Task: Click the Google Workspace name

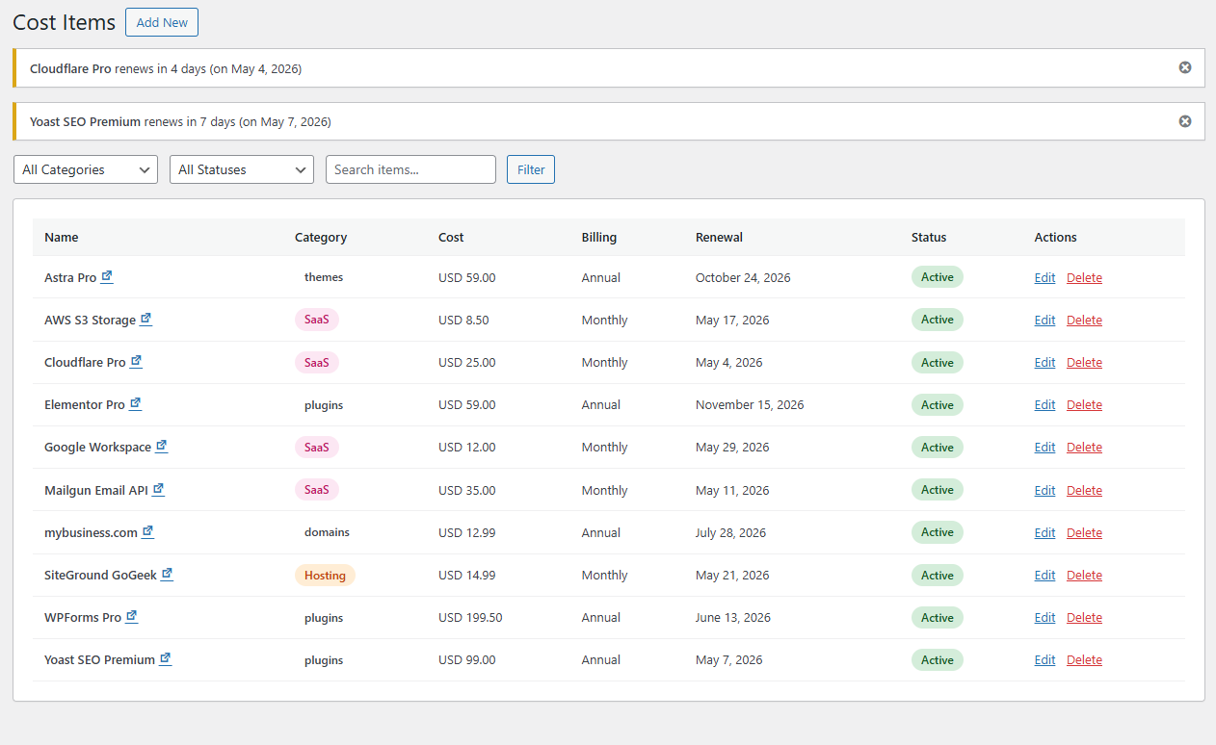Action: [x=97, y=447]
